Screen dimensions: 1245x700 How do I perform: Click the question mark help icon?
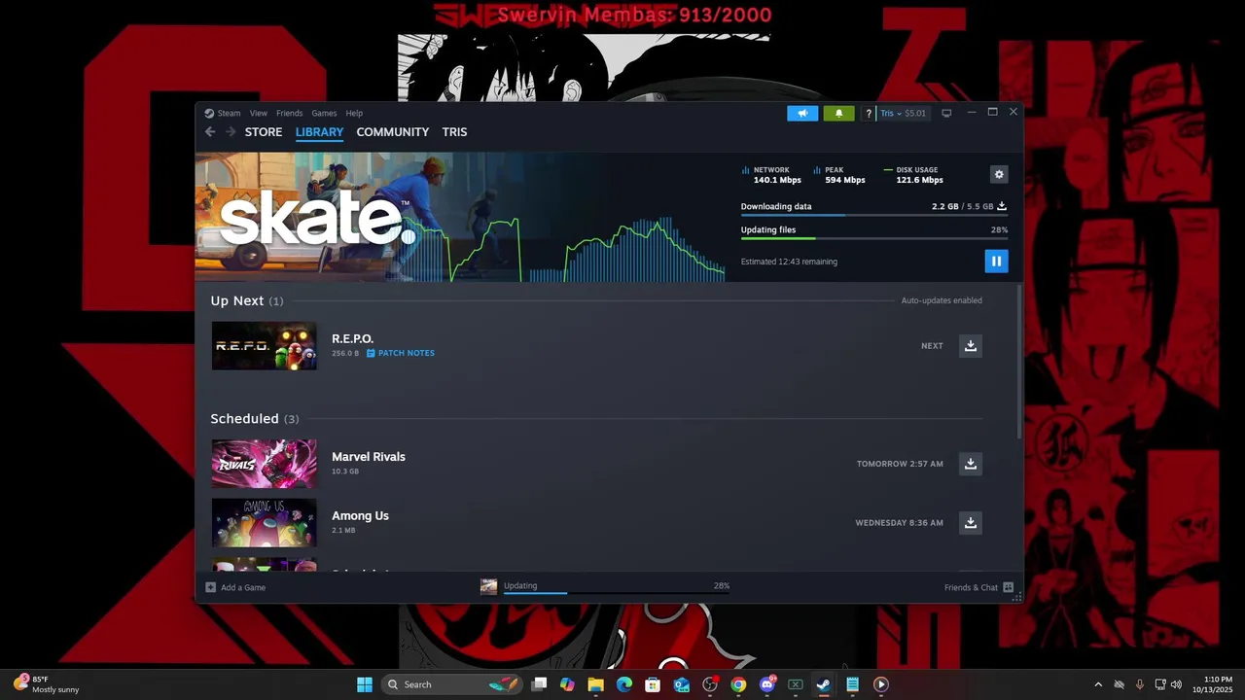869,113
